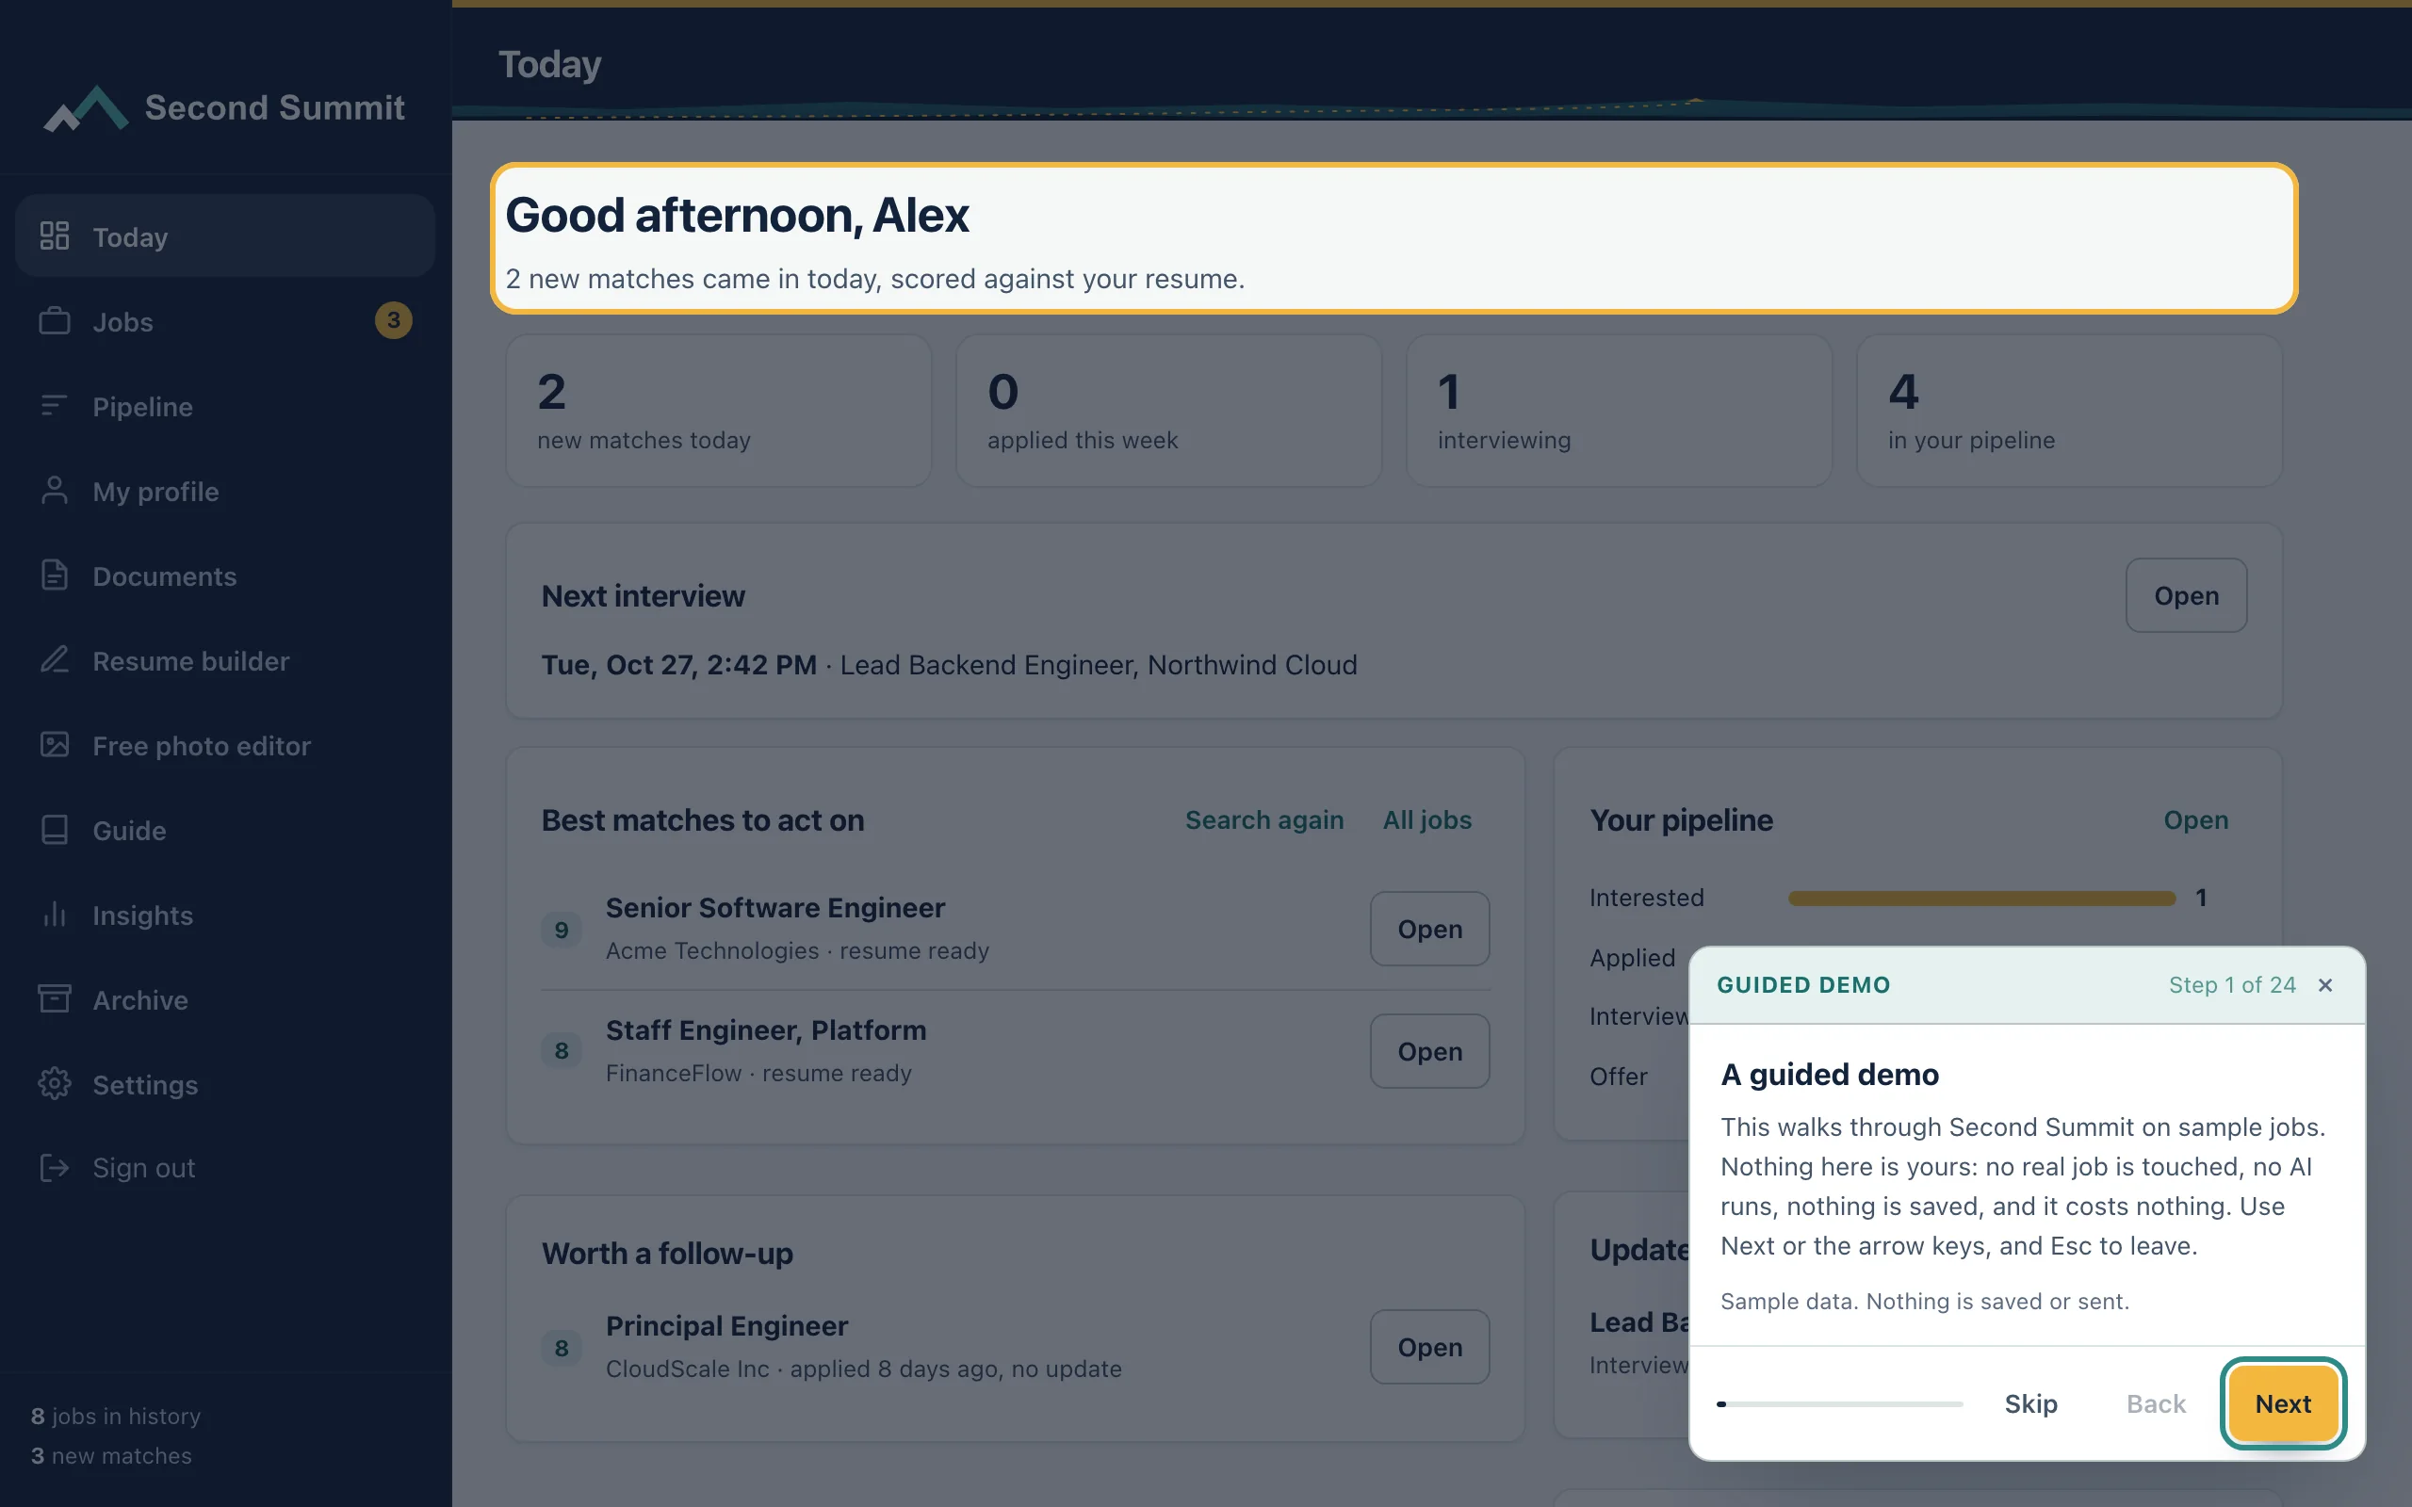This screenshot has height=1507, width=2412.
Task: Select Archive in the sidebar
Action: coord(225,999)
